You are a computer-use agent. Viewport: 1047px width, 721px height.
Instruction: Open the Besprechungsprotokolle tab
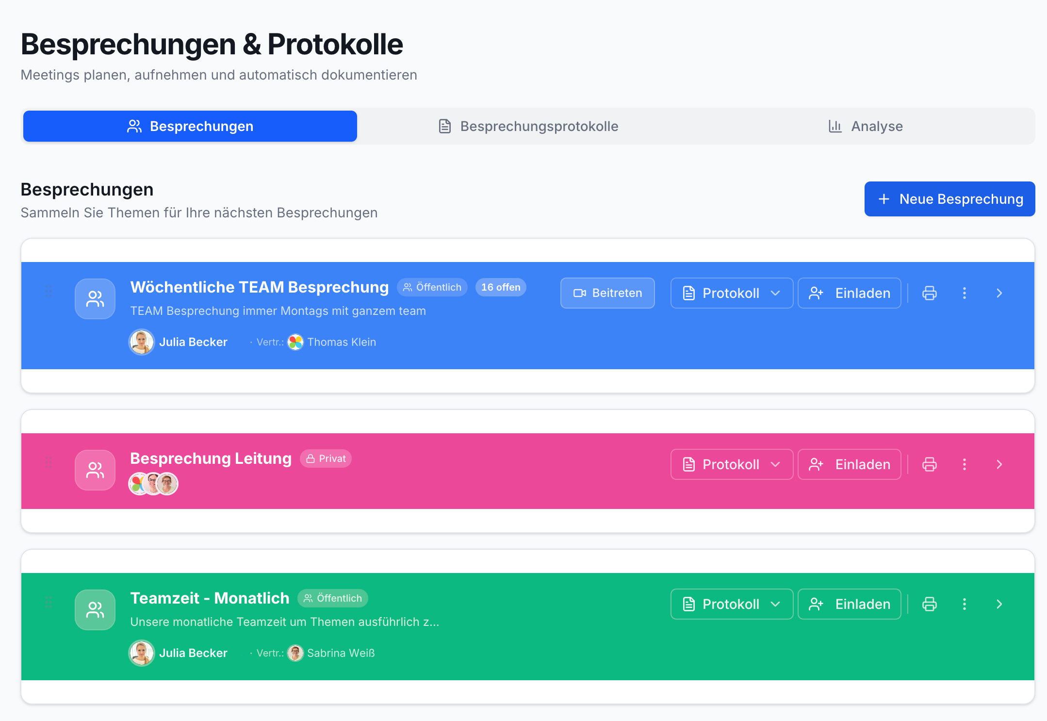[x=528, y=126]
